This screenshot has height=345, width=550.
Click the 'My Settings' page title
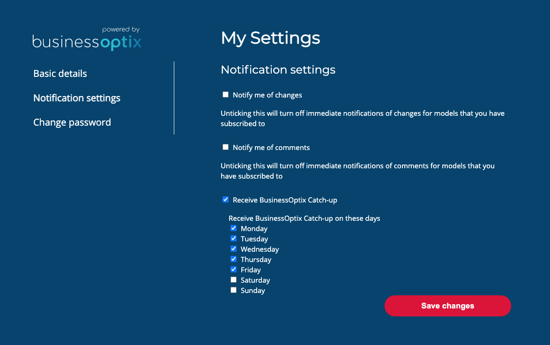(270, 38)
